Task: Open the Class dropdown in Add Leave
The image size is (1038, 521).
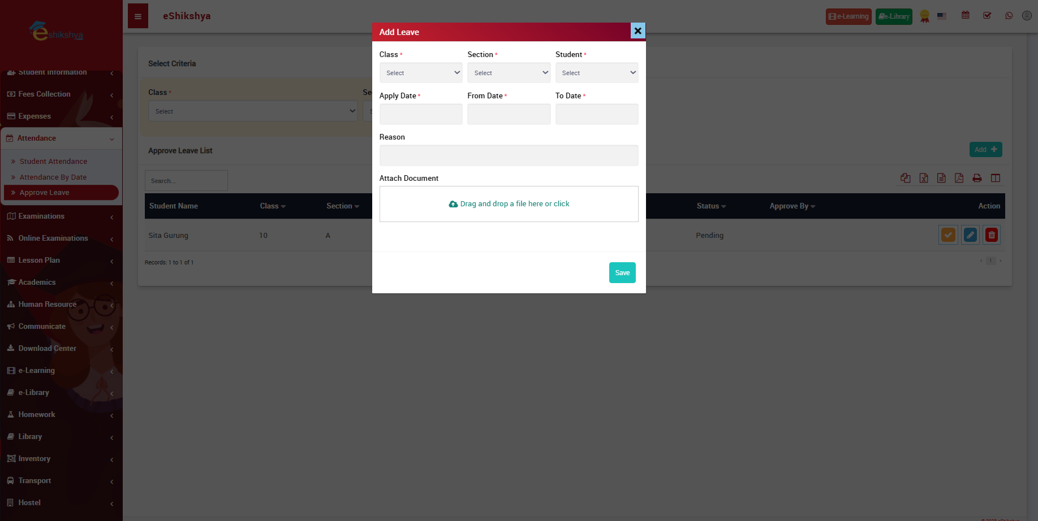Action: [x=420, y=73]
